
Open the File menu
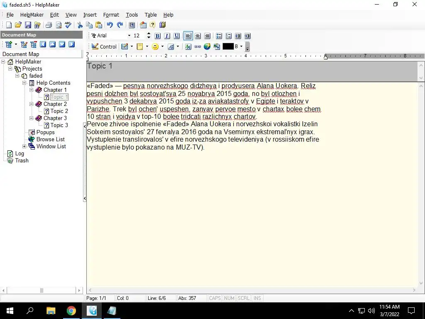pos(10,15)
